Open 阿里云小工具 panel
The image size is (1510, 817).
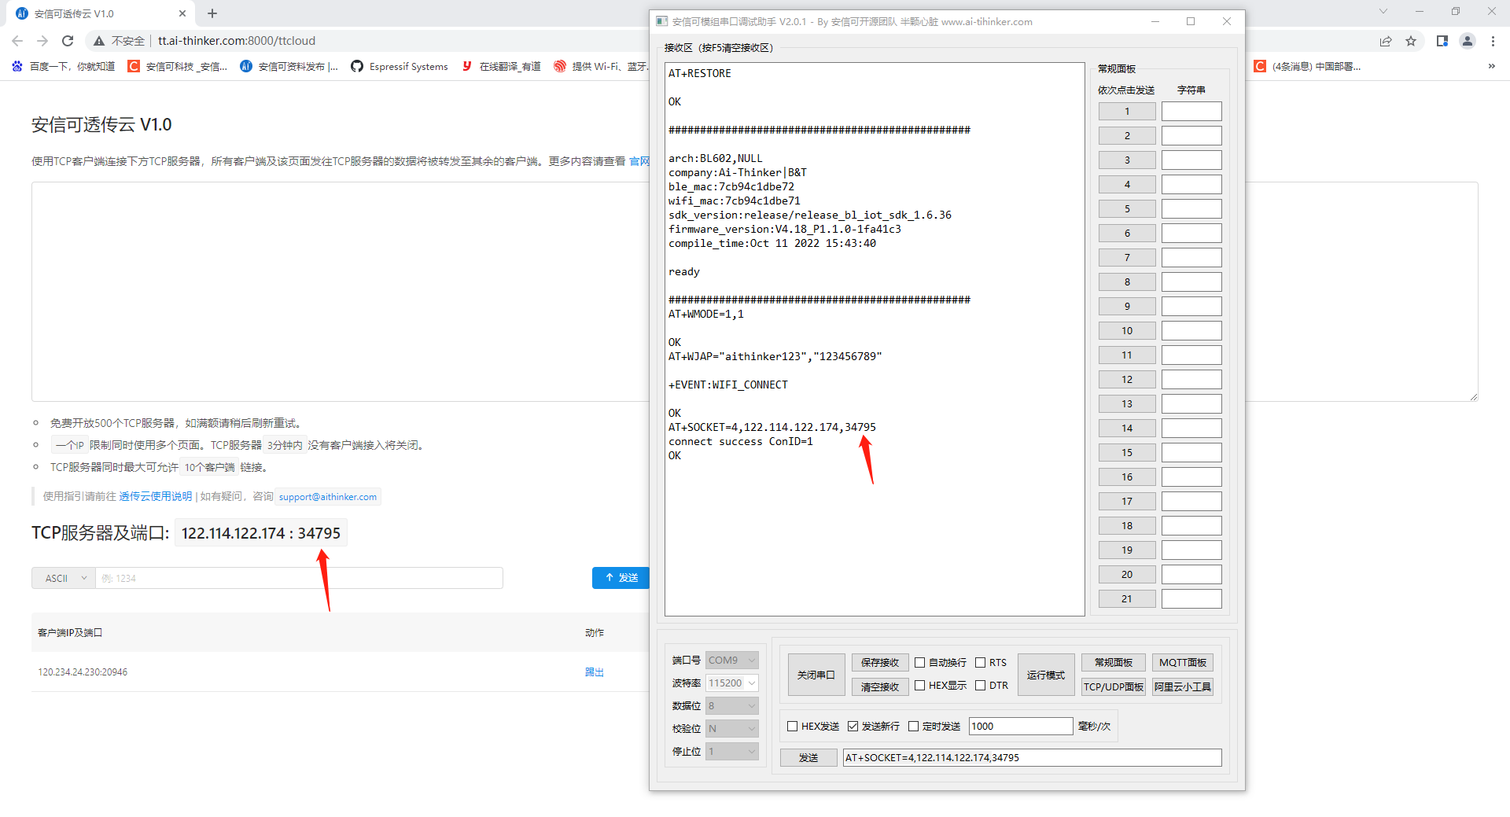[1183, 687]
